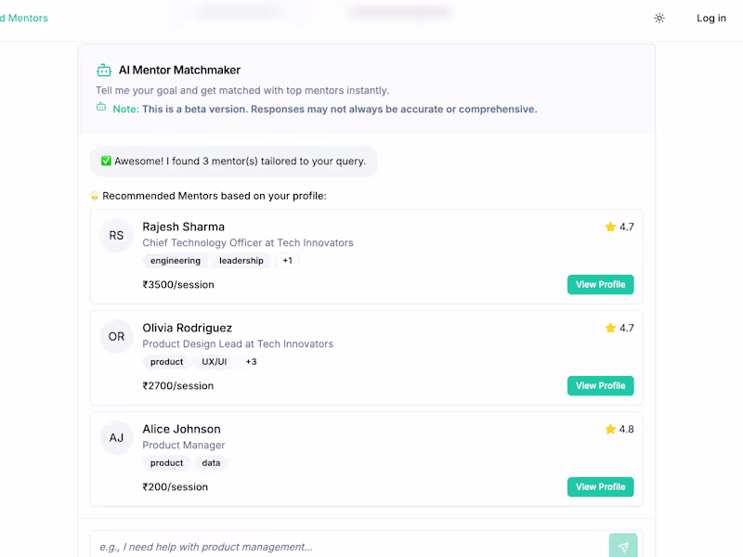Click the AI Mentor Matchmaker robot icon
The height and width of the screenshot is (557, 743).
coord(104,70)
